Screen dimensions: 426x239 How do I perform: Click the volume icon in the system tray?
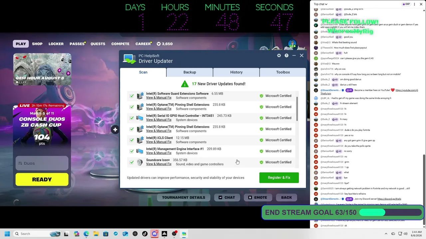tap(406, 234)
